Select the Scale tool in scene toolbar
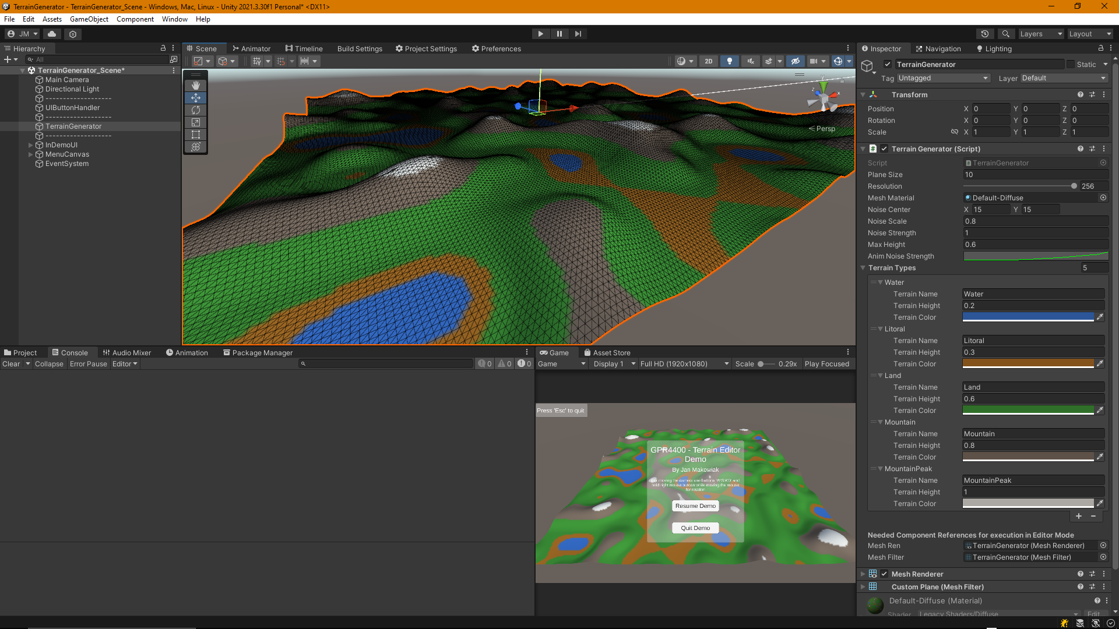1119x629 pixels. point(196,122)
